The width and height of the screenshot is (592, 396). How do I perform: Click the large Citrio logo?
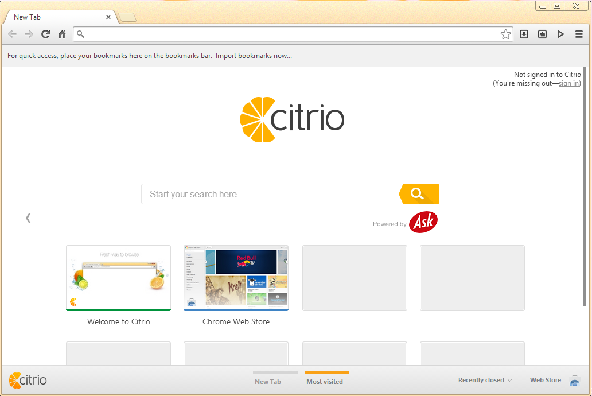click(292, 119)
